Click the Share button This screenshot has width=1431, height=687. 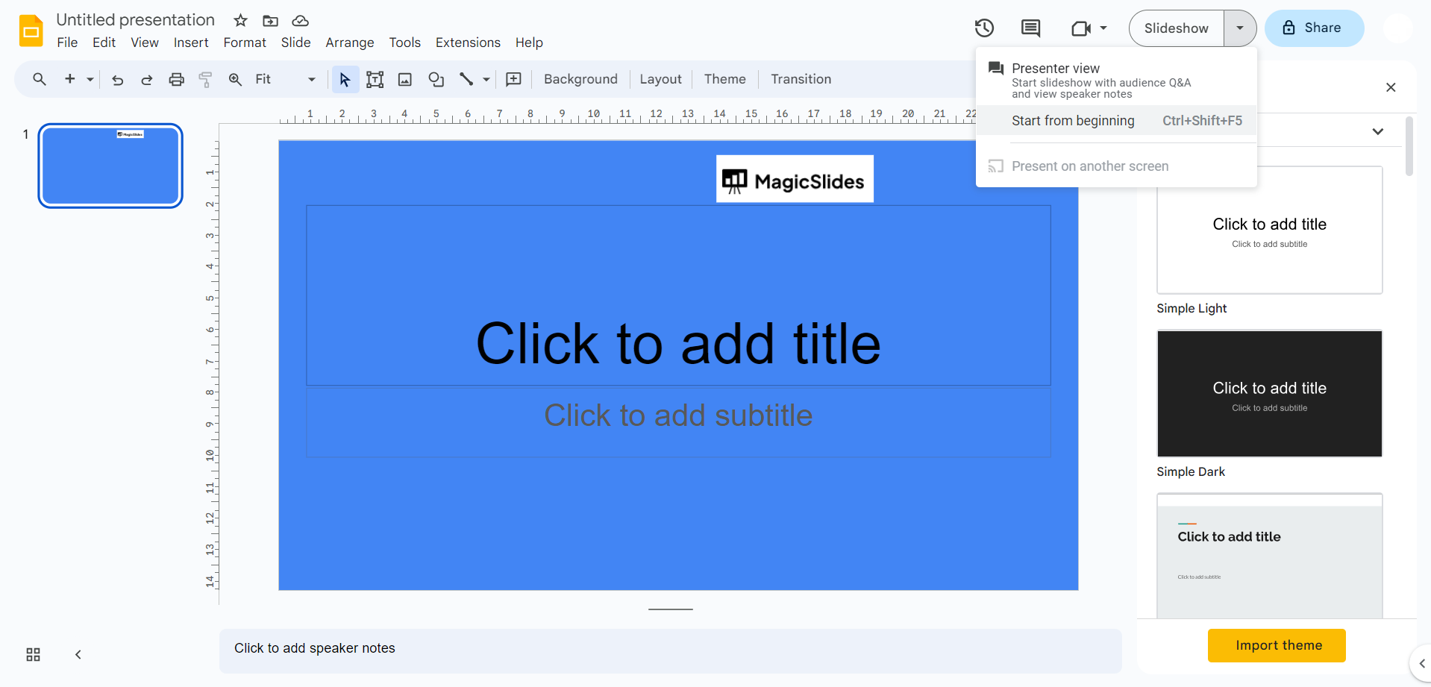click(1314, 28)
